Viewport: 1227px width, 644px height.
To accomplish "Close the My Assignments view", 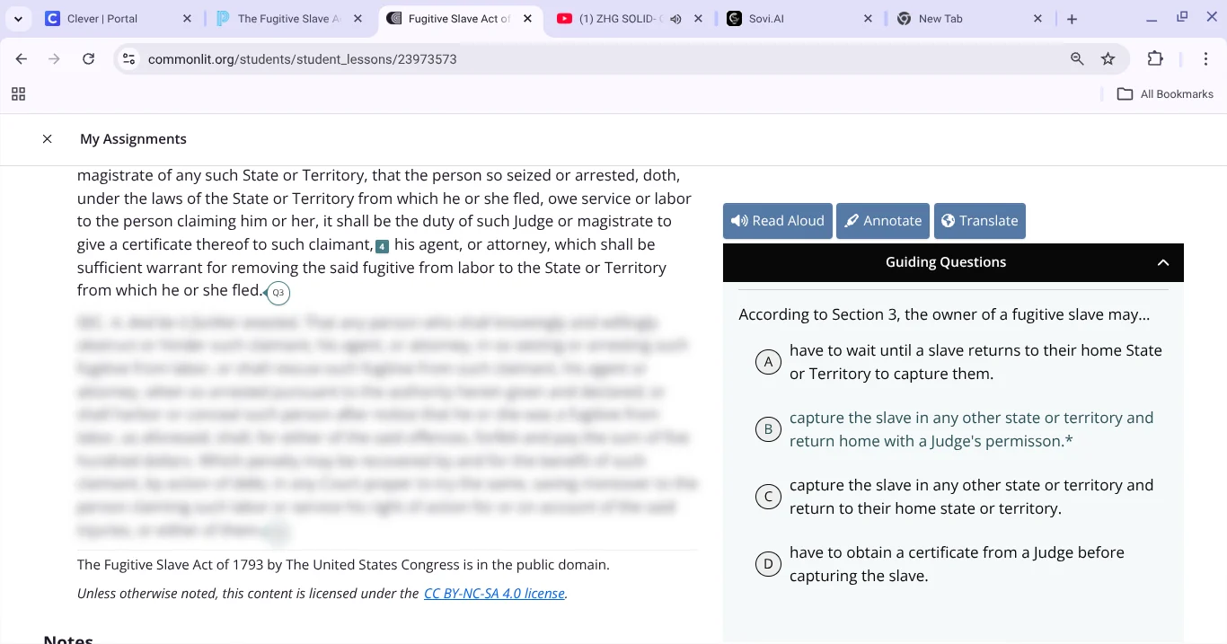I will tap(48, 138).
